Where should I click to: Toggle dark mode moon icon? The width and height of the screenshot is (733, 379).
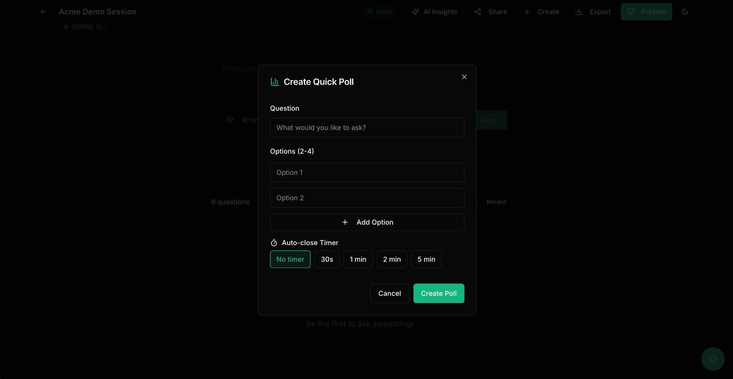(685, 12)
